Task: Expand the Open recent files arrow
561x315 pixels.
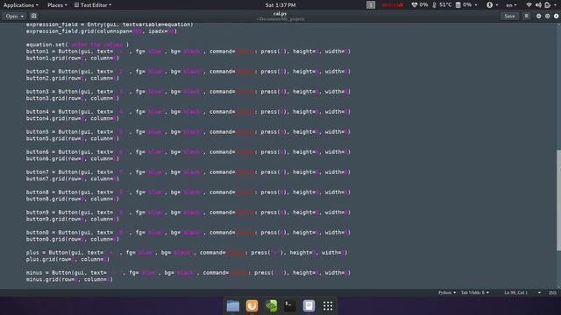Action: [x=22, y=16]
